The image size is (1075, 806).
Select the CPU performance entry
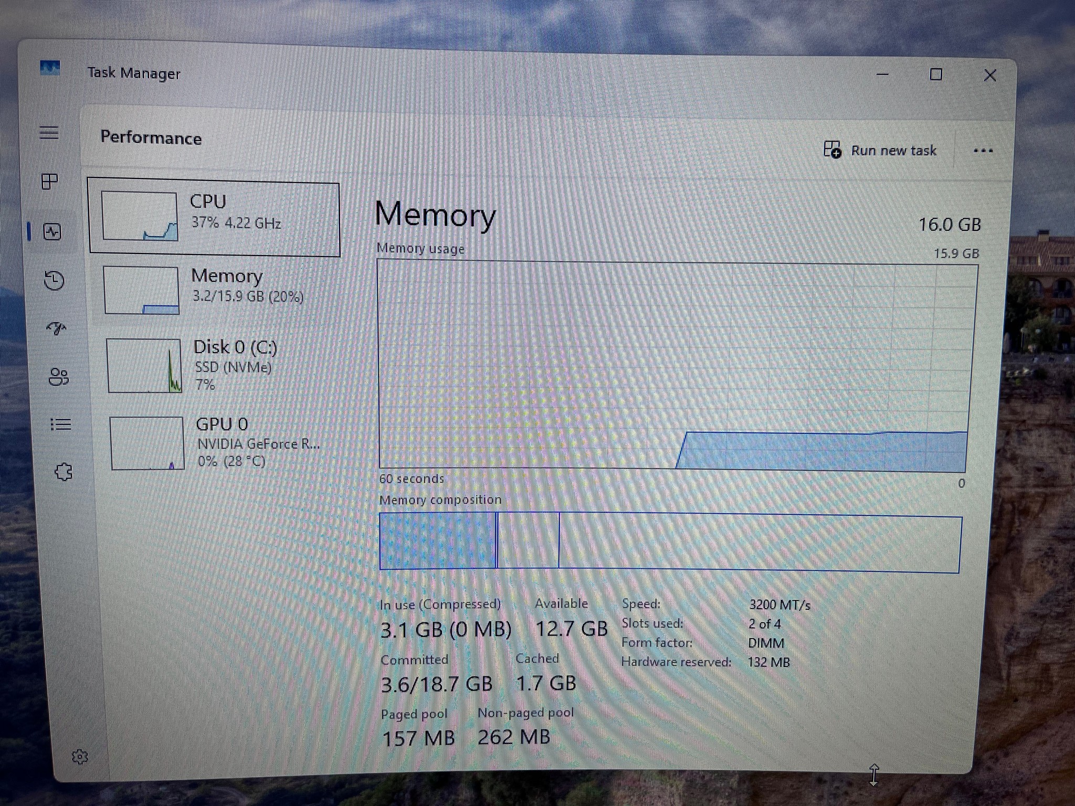pyautogui.click(x=214, y=218)
